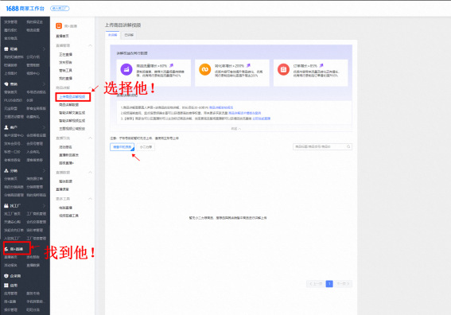Collapse the 直播数据 group chevron
Image resolution: width=451 pixels, height=315 pixels.
pyautogui.click(x=90, y=173)
